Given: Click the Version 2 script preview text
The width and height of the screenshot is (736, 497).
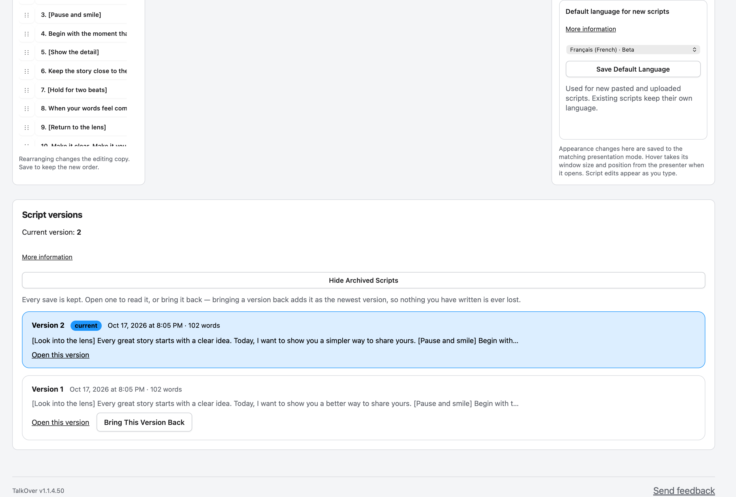Looking at the screenshot, I should 275,341.
